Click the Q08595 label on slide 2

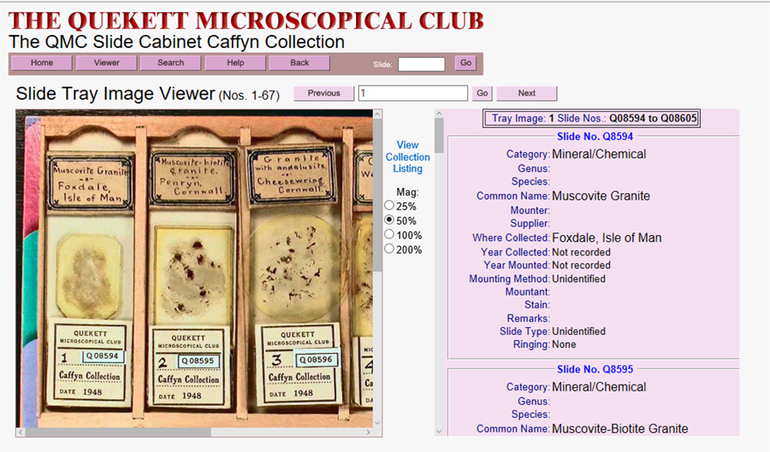coord(198,361)
